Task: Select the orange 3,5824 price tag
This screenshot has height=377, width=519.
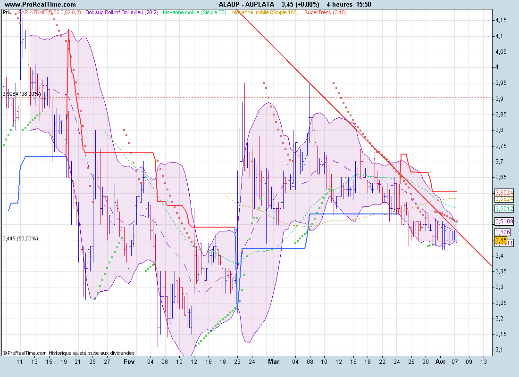Action: [x=504, y=199]
